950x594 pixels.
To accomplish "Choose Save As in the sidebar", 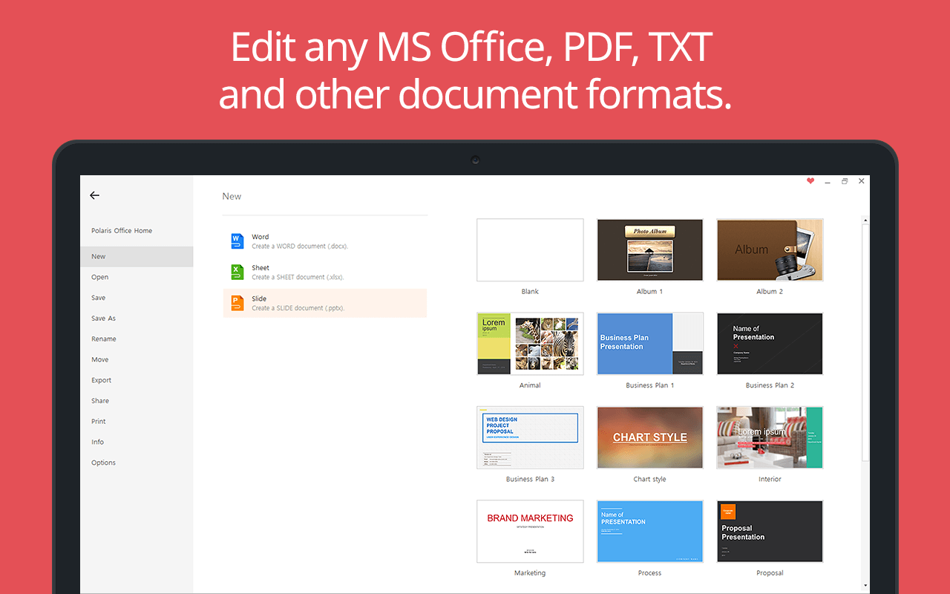I will coord(137,319).
